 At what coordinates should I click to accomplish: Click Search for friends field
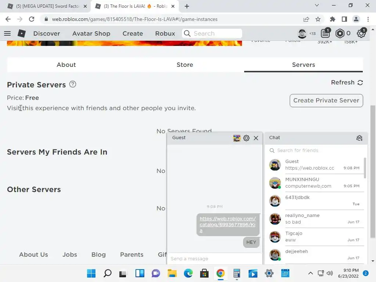coord(316,150)
